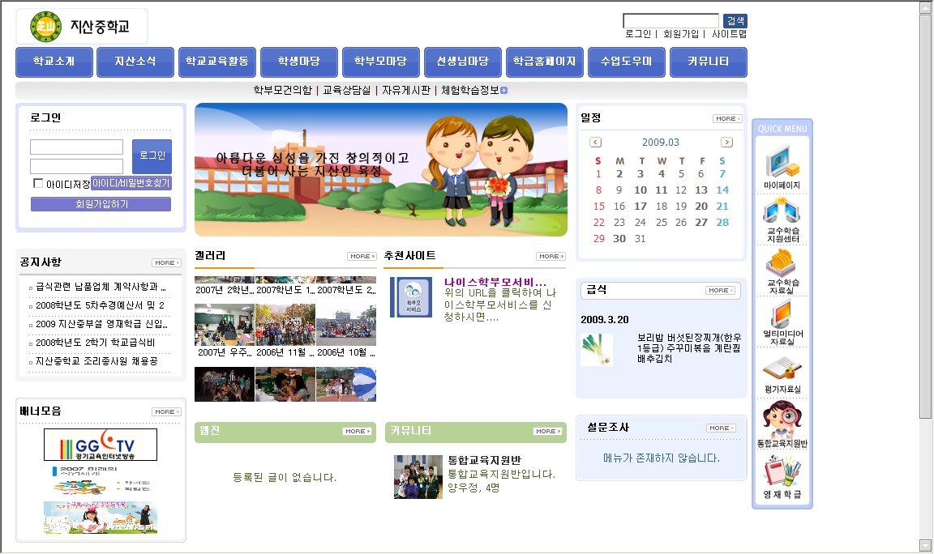Expand the plus icon beside 체험학습정보

504,91
